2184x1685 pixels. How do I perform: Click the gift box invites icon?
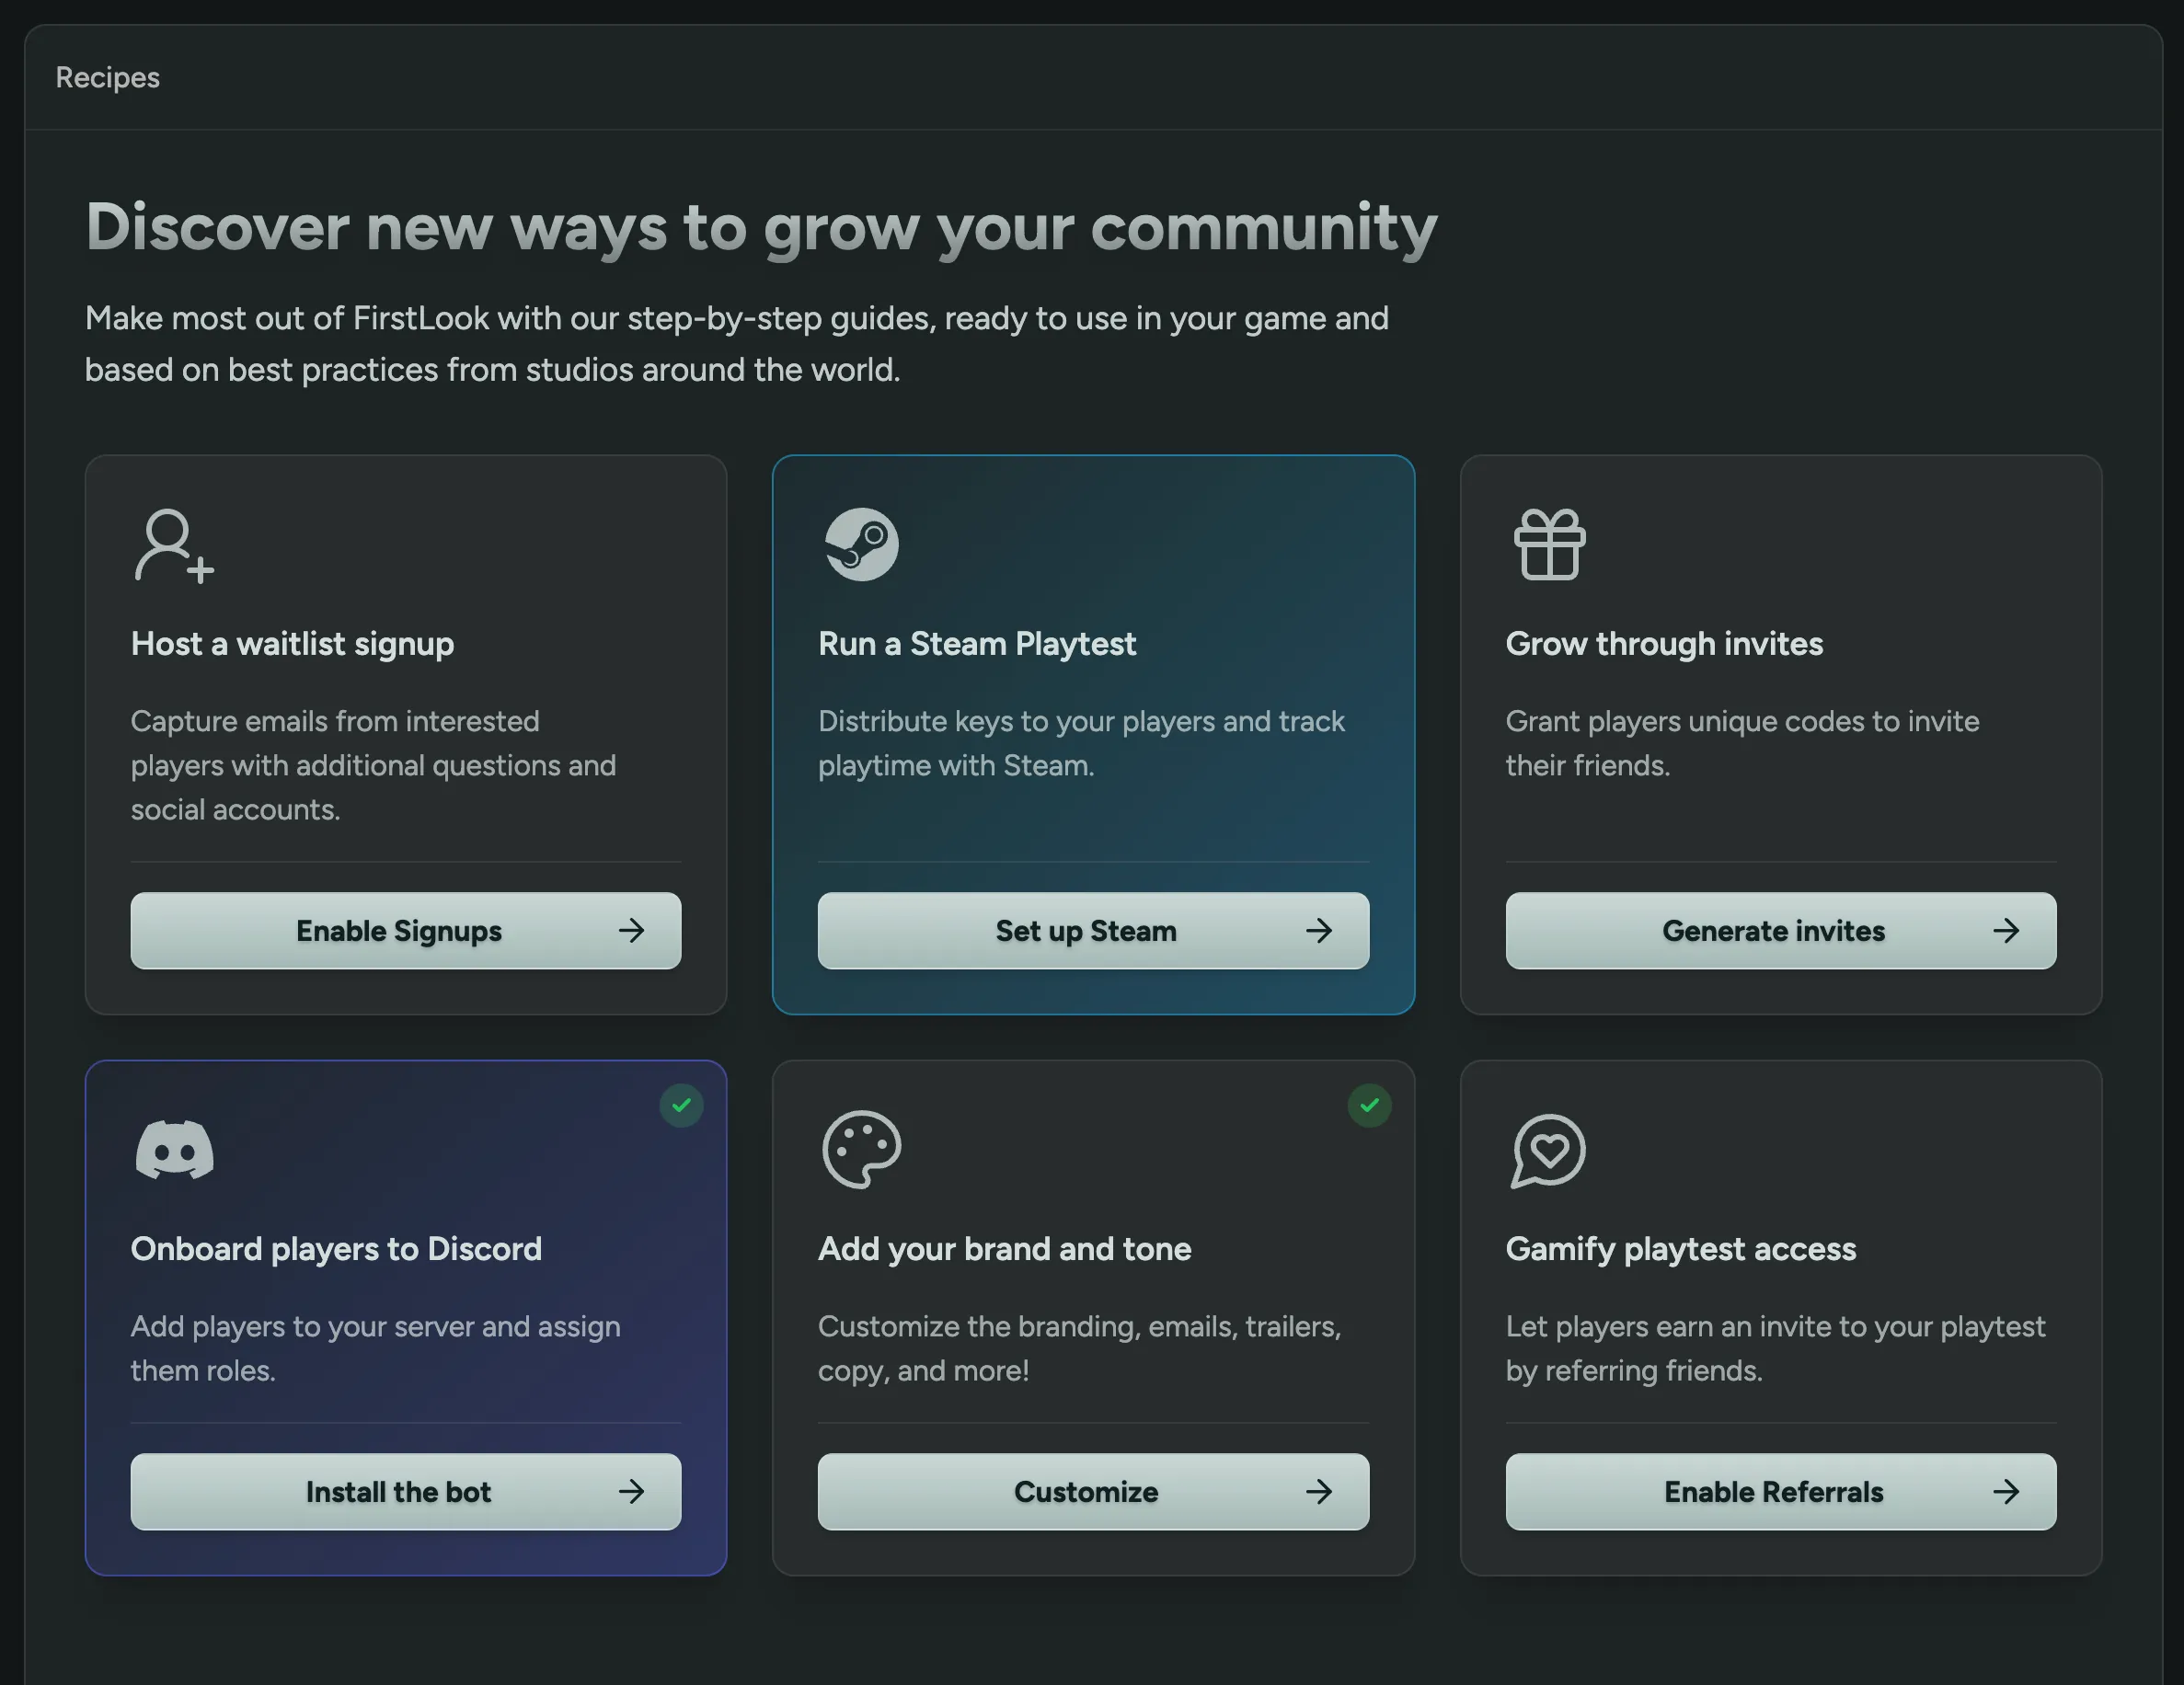(1549, 545)
